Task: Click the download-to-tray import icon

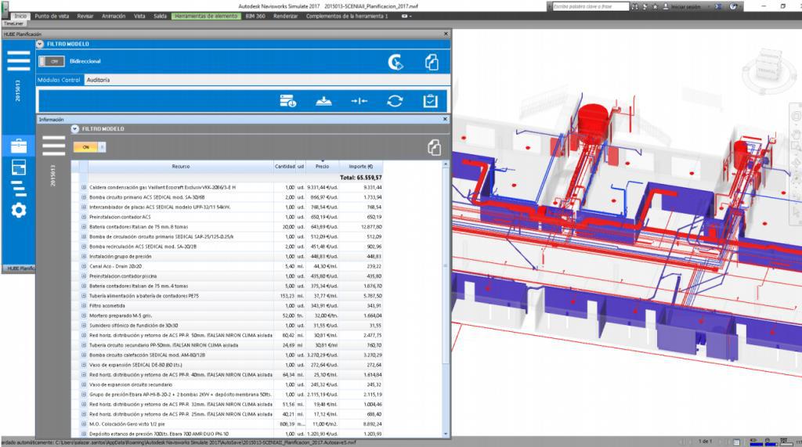Action: (x=323, y=101)
